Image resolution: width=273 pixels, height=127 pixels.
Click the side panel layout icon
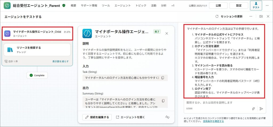coord(261,17)
